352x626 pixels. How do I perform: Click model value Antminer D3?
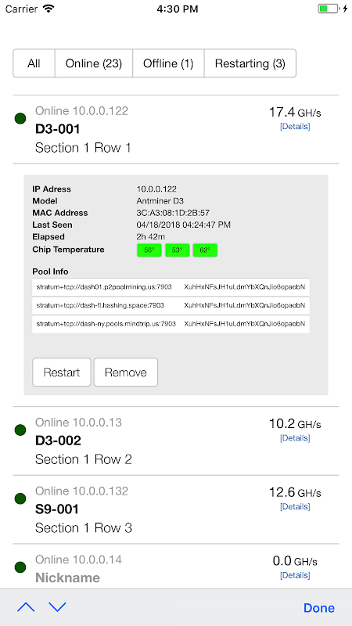(160, 201)
